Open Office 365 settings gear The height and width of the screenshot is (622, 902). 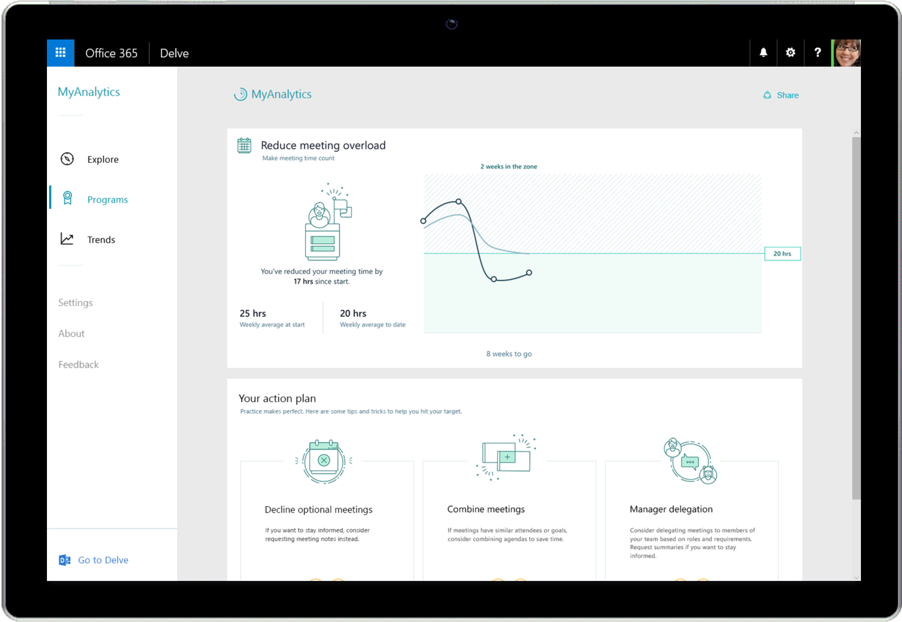tap(791, 53)
